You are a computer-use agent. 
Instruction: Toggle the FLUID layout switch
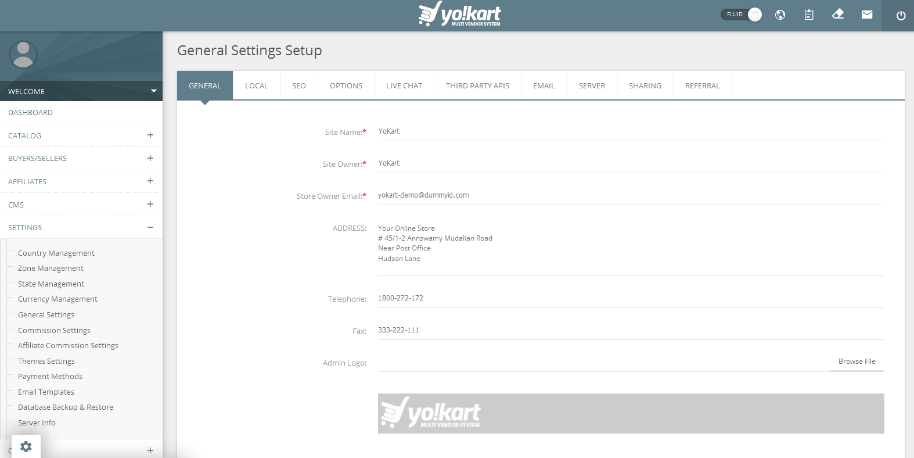click(x=742, y=15)
